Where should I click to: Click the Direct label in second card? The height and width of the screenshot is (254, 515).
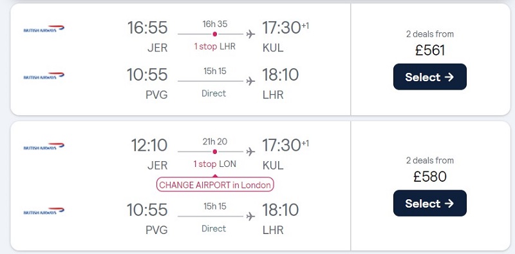pyautogui.click(x=214, y=228)
